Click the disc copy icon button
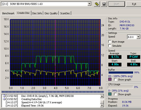Image resolution: width=141 pixels, height=110 pixels. (97, 4)
